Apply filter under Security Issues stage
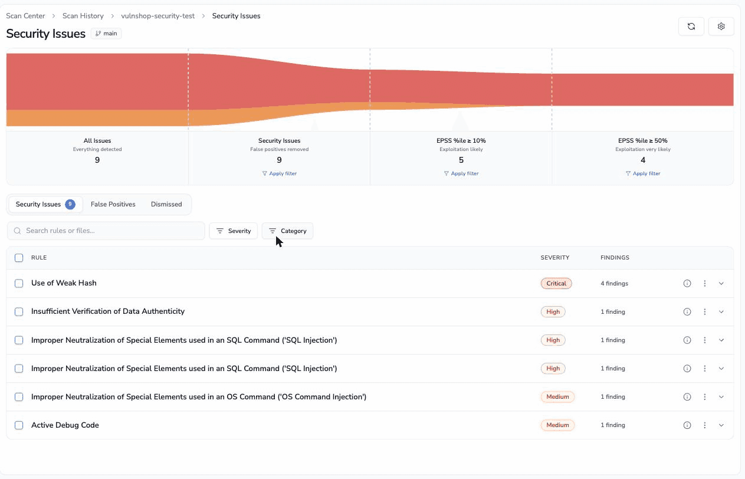Image resolution: width=745 pixels, height=479 pixels. pos(280,173)
